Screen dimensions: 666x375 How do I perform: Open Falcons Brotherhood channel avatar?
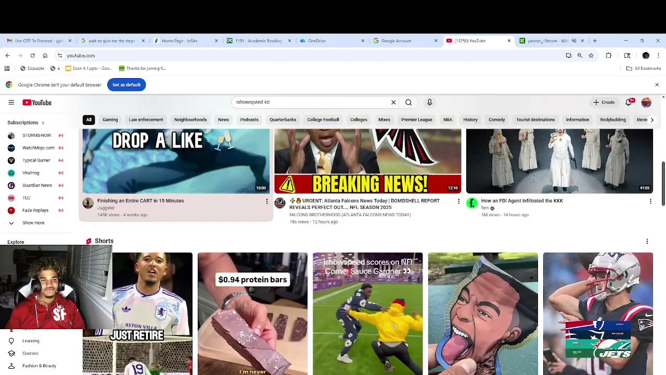(280, 203)
